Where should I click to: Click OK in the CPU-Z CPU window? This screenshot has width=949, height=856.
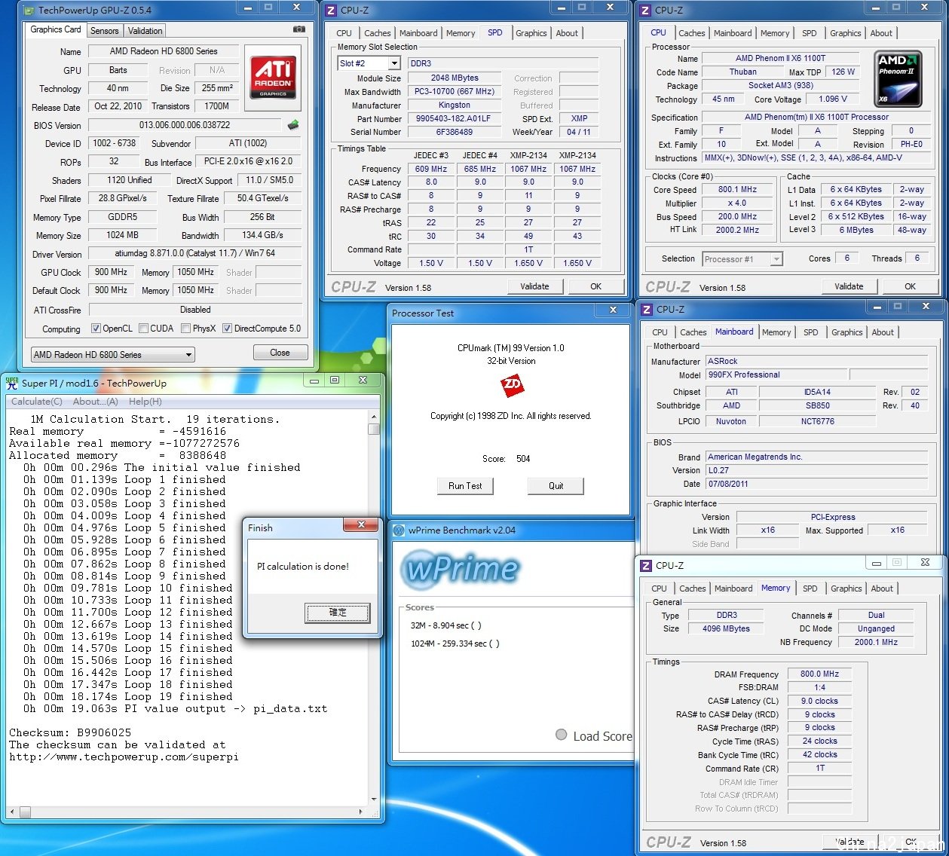coord(911,286)
